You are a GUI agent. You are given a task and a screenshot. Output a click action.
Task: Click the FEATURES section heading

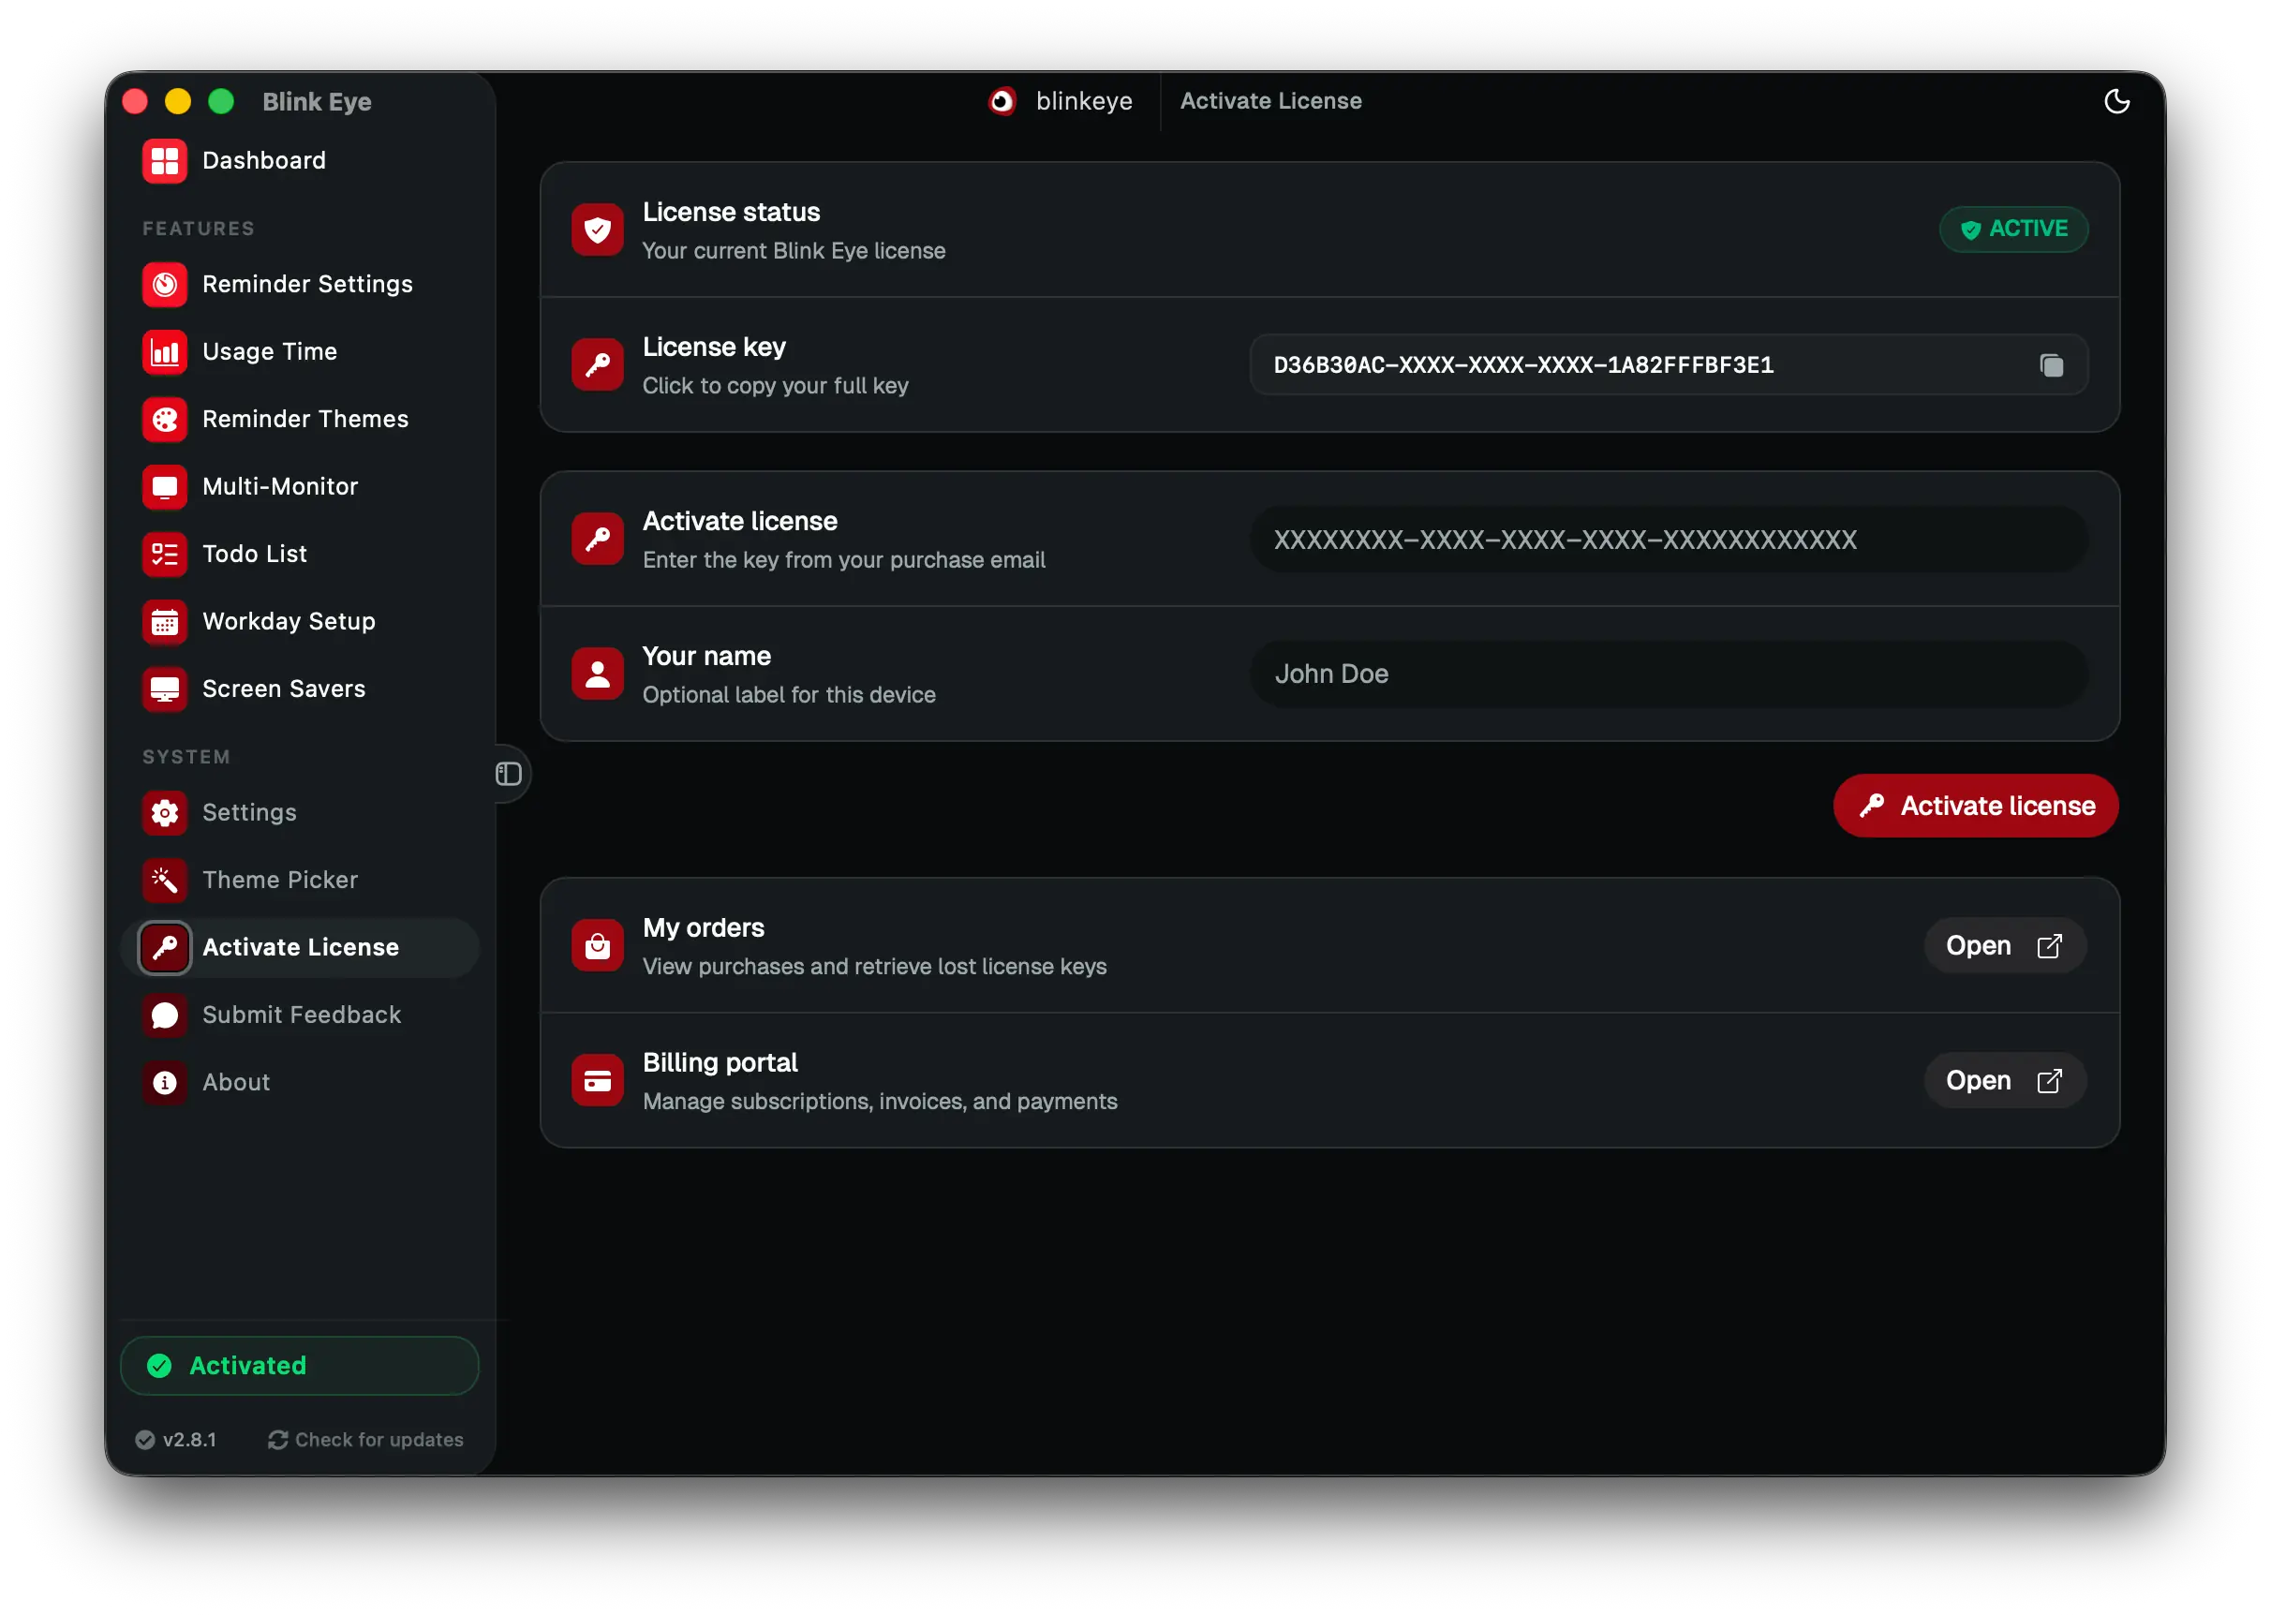click(198, 229)
